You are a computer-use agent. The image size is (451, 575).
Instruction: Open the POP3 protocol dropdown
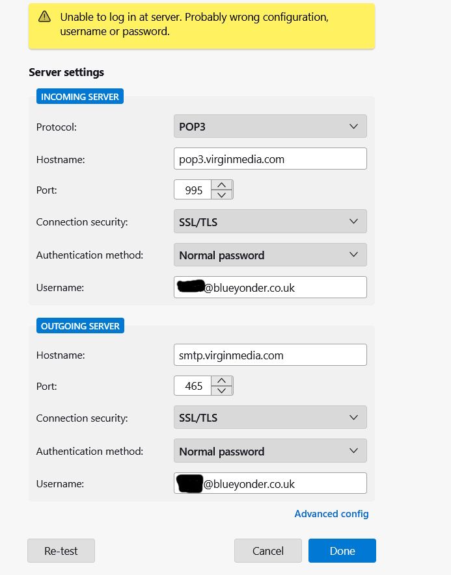point(270,126)
